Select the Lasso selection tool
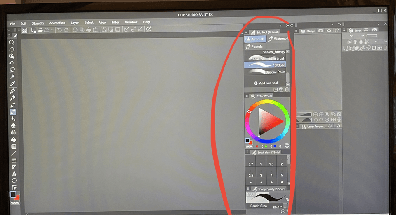The width and height of the screenshot is (396, 215). tap(12, 70)
